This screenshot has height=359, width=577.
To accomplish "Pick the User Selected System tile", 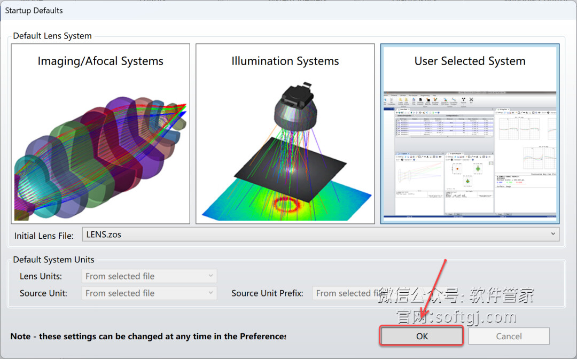I will pyautogui.click(x=470, y=134).
